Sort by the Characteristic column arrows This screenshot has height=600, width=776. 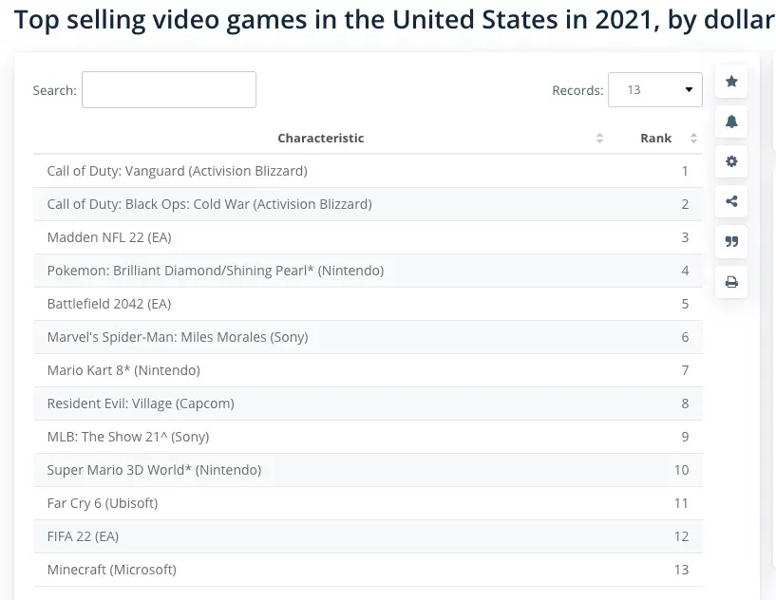coord(599,139)
